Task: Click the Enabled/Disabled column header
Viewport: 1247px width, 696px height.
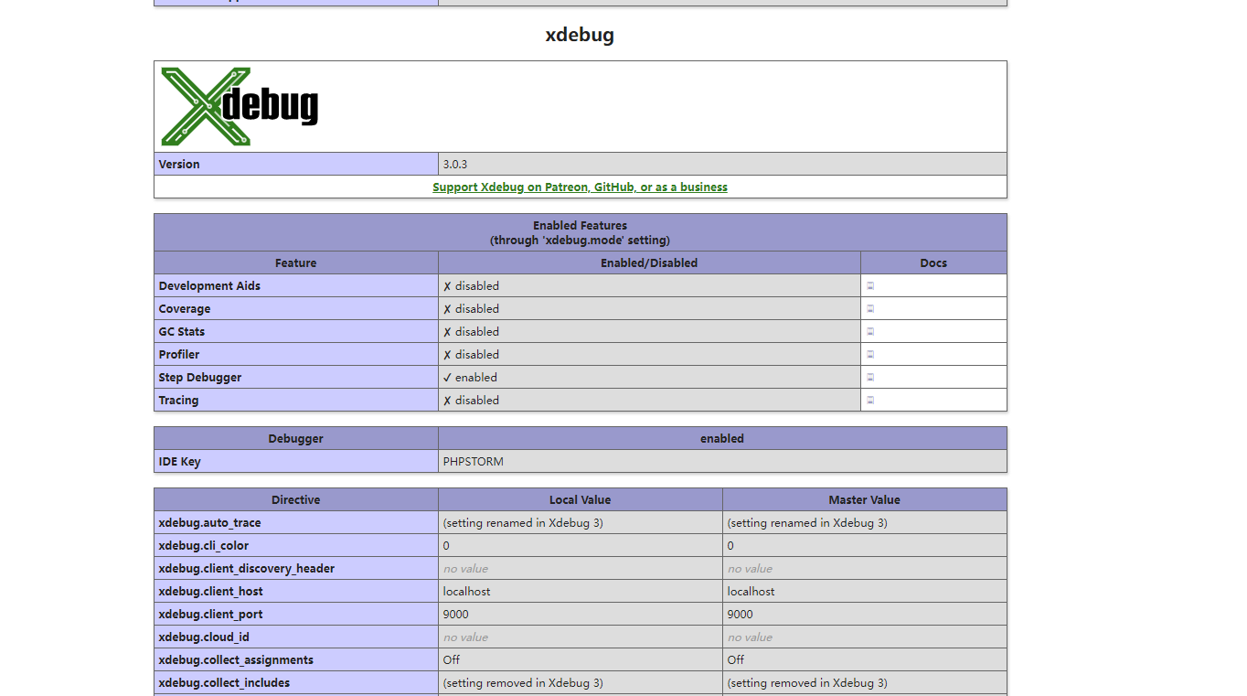Action: pyautogui.click(x=649, y=263)
